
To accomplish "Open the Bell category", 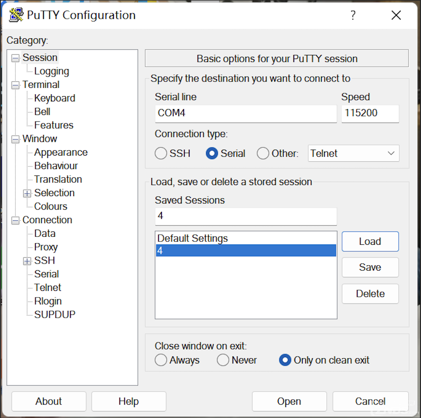I will point(42,112).
